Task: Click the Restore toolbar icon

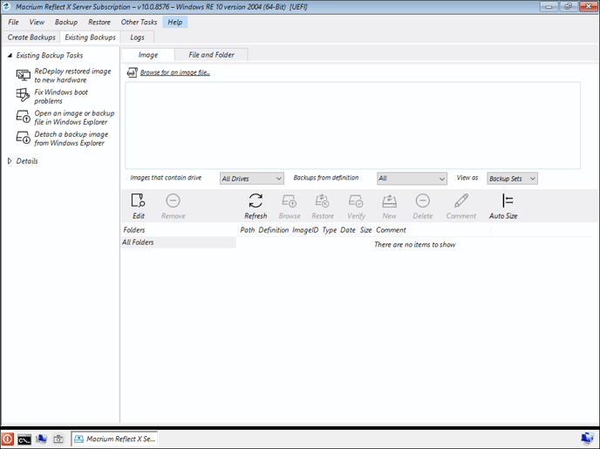Action: pyautogui.click(x=322, y=200)
